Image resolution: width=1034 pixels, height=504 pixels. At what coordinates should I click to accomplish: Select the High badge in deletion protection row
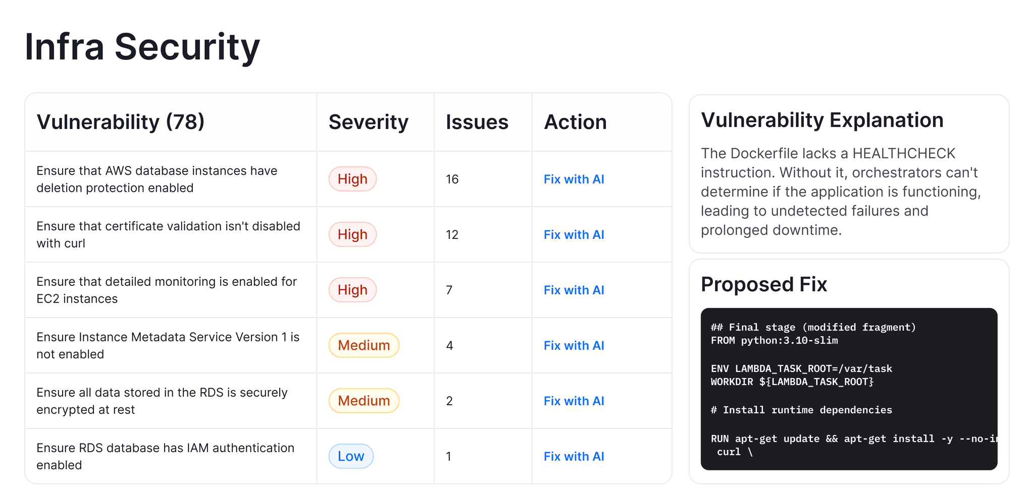tap(352, 179)
